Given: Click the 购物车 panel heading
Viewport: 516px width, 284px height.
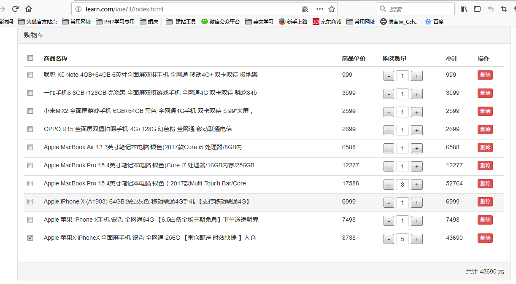Looking at the screenshot, I should point(34,35).
